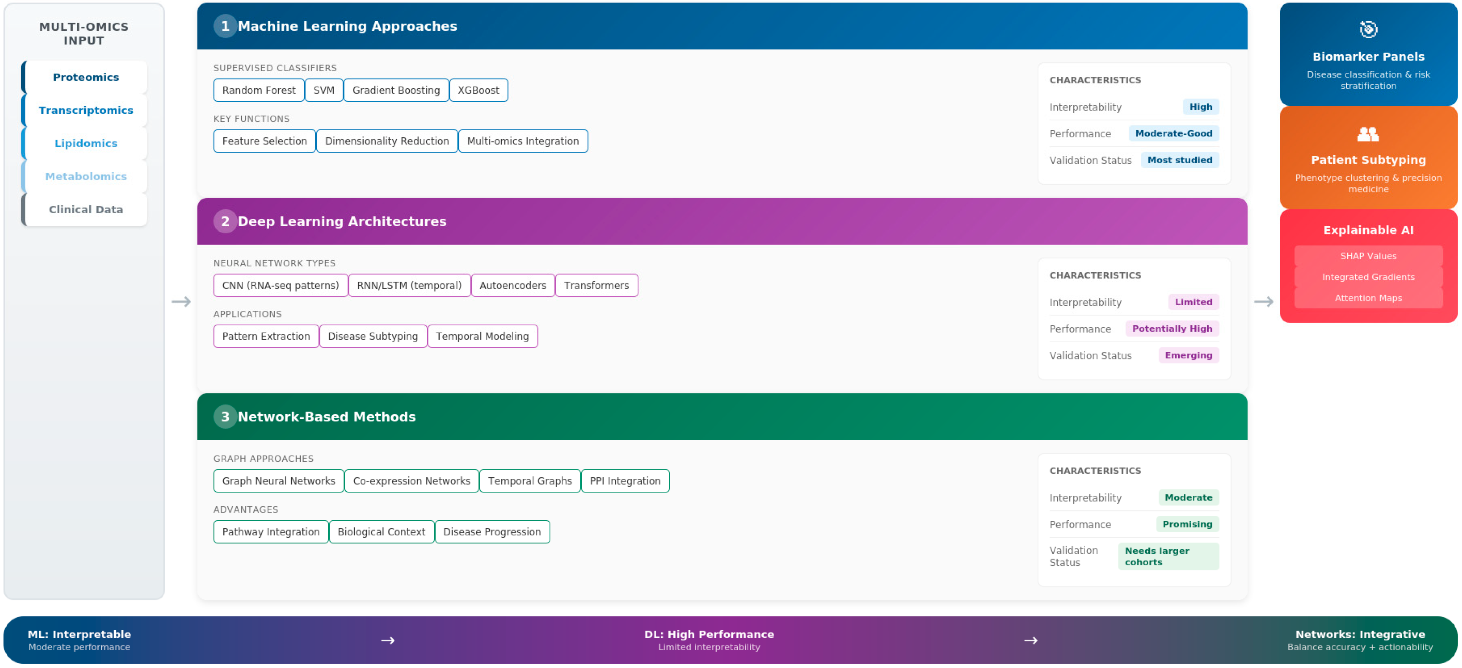This screenshot has height=668, width=1462.
Task: Click 'Networks: Integrative' in the bottom bar
Action: (x=1360, y=634)
